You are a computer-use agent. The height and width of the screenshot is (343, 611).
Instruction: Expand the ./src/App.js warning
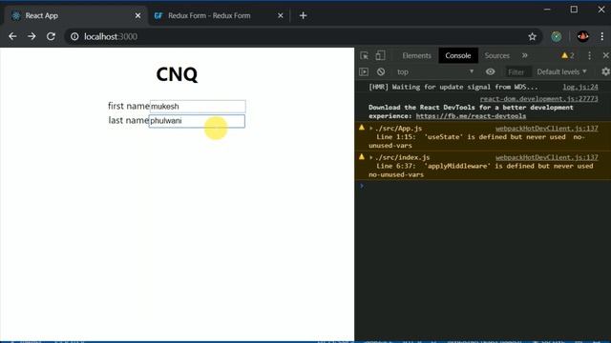click(371, 129)
